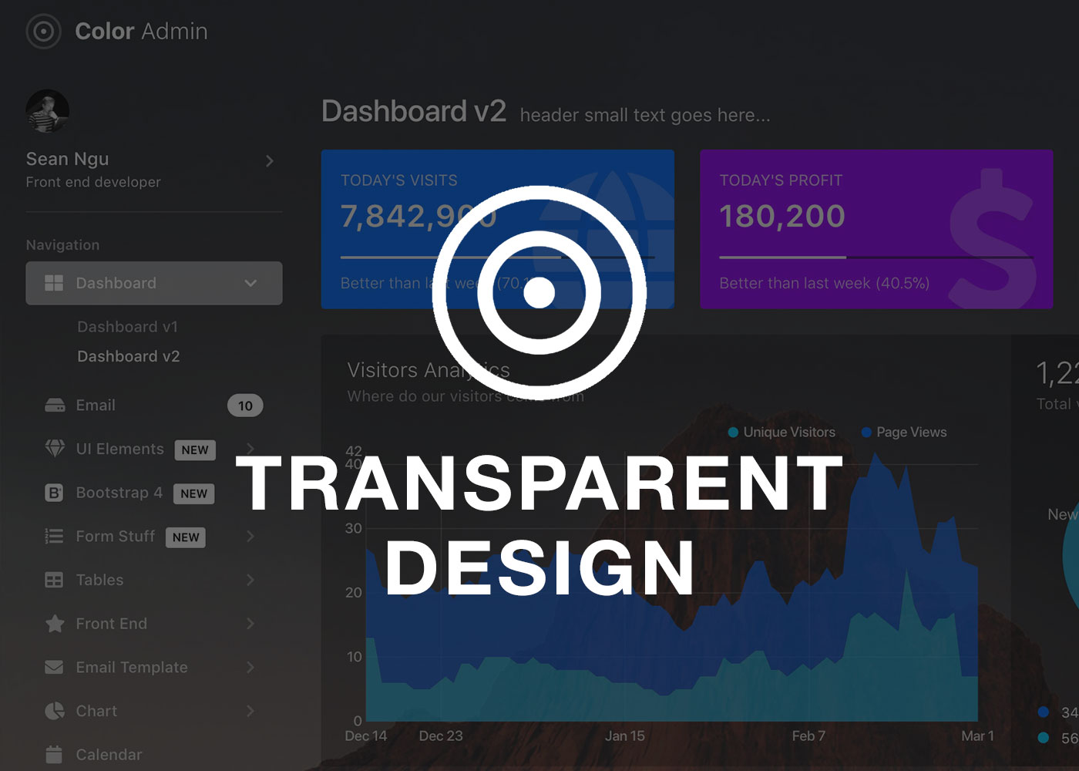This screenshot has height=771, width=1079.
Task: Click the Chart pie icon
Action: (x=55, y=711)
